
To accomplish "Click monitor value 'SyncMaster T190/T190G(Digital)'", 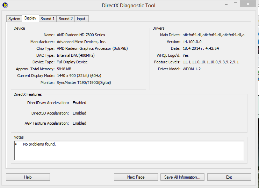I will pyautogui.click(x=84, y=83).
